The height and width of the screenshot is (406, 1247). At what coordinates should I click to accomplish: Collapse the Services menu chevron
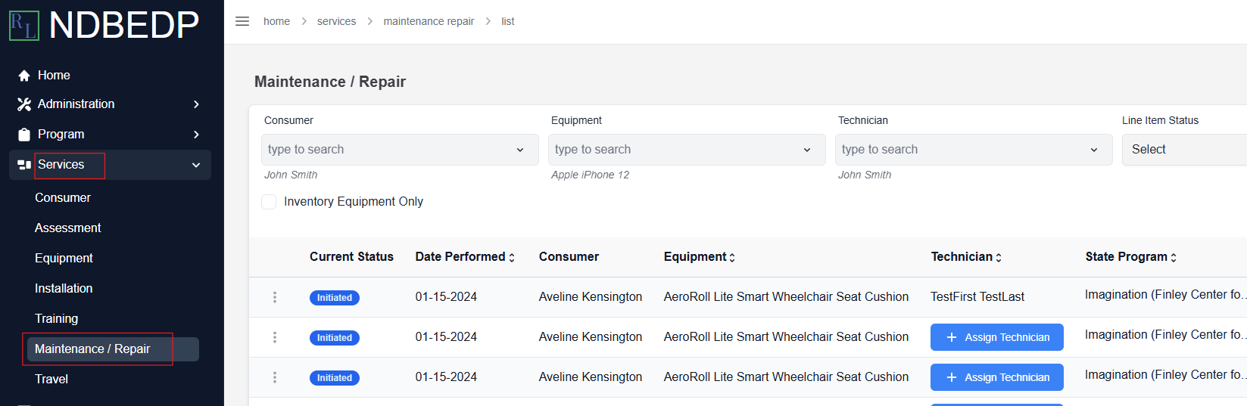(x=196, y=165)
